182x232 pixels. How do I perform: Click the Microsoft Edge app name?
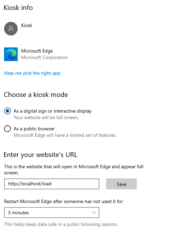tap(37, 51)
